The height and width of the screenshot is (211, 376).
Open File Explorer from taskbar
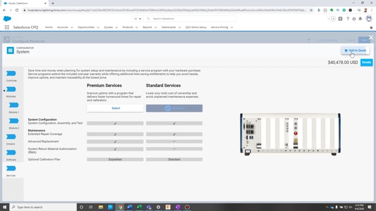[x=100, y=207]
